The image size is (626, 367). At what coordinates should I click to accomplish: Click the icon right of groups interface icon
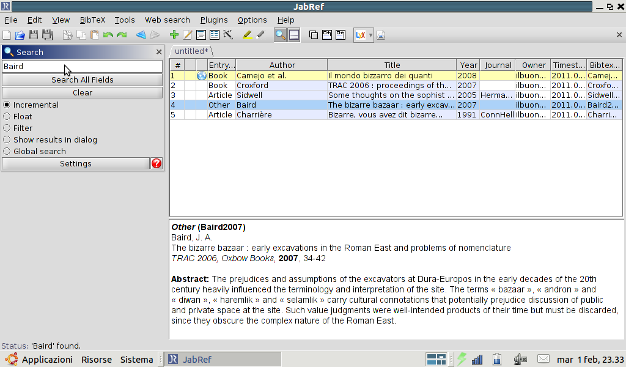[327, 35]
